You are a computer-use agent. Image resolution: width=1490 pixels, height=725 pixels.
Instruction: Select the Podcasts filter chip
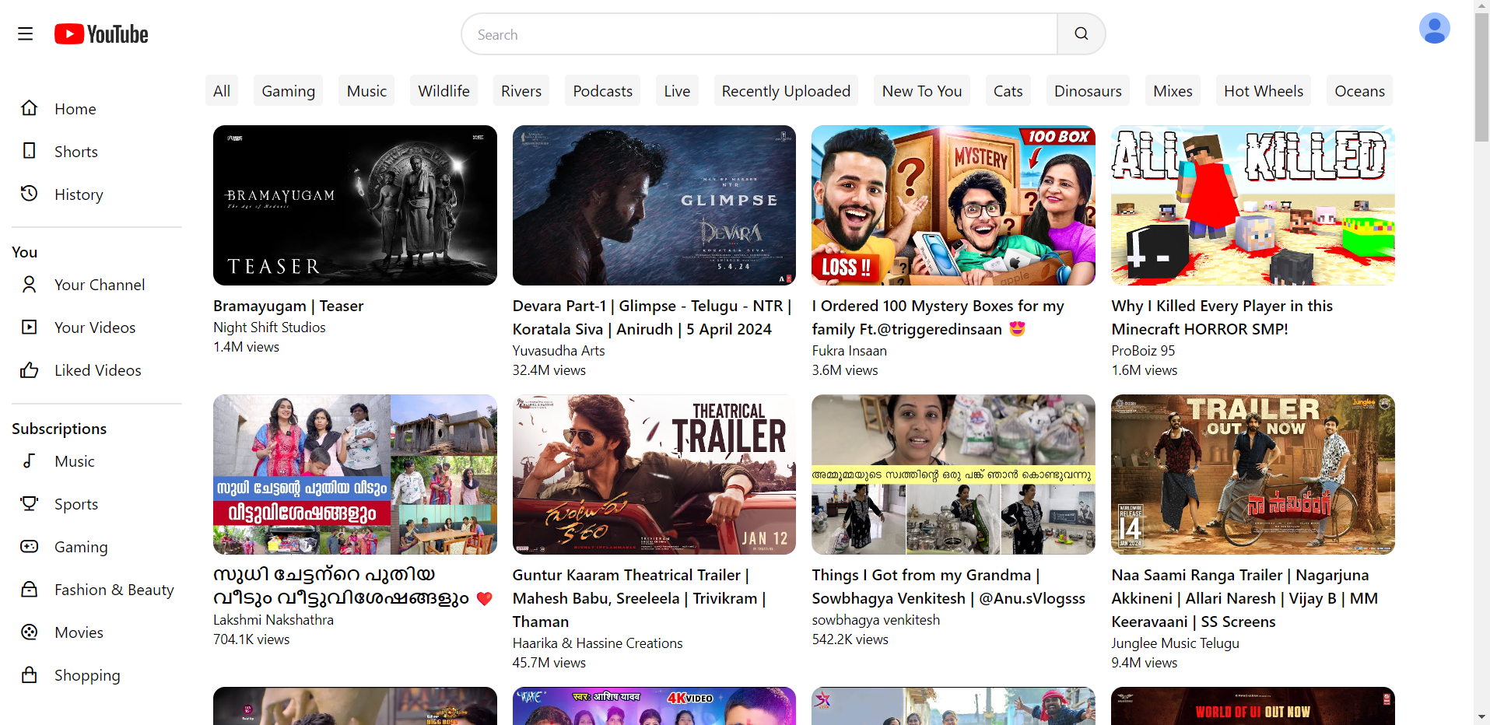[603, 91]
